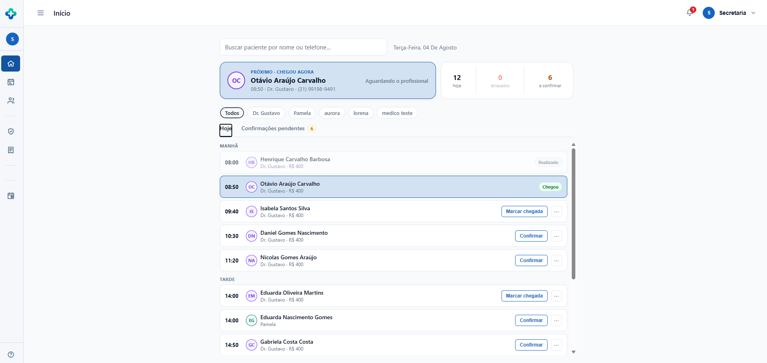Filter by lorena
Image resolution: width=767 pixels, height=363 pixels.
pyautogui.click(x=361, y=113)
